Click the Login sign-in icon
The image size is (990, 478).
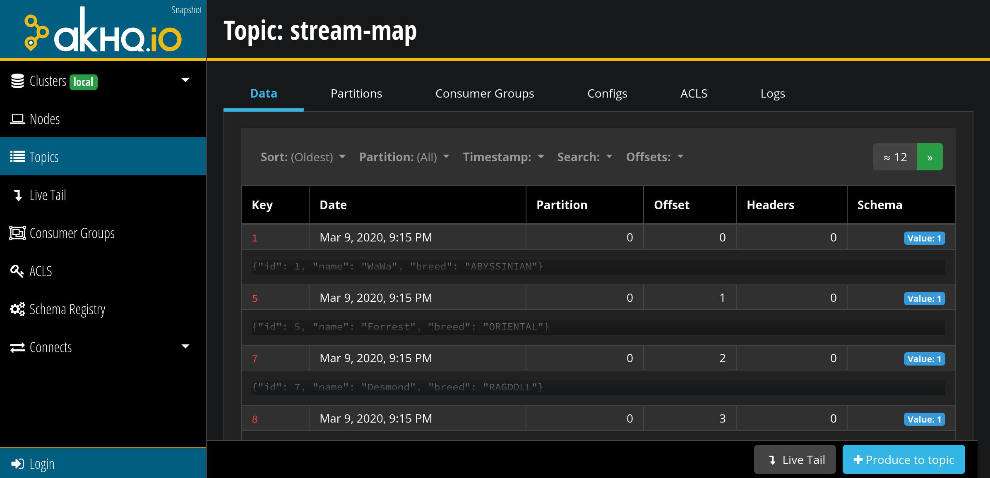click(x=17, y=464)
